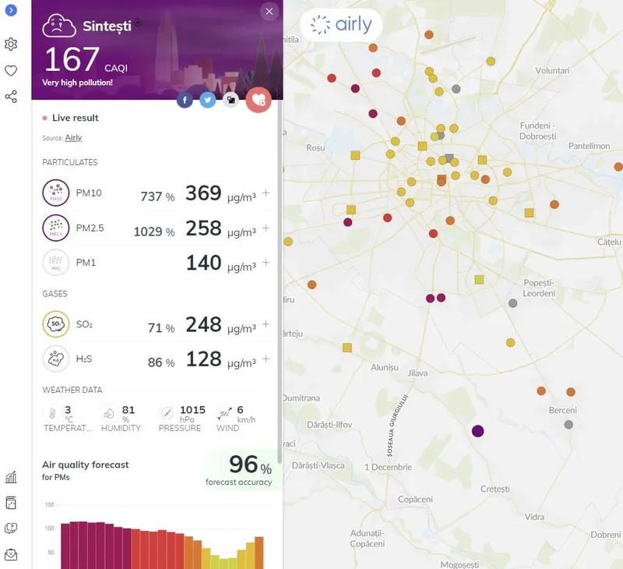Open rankings chart icon in sidebar
Image resolution: width=623 pixels, height=569 pixels.
pos(11,477)
